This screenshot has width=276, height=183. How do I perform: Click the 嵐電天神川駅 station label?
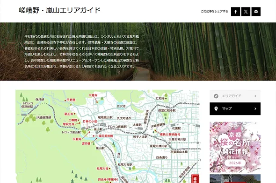[159, 146]
